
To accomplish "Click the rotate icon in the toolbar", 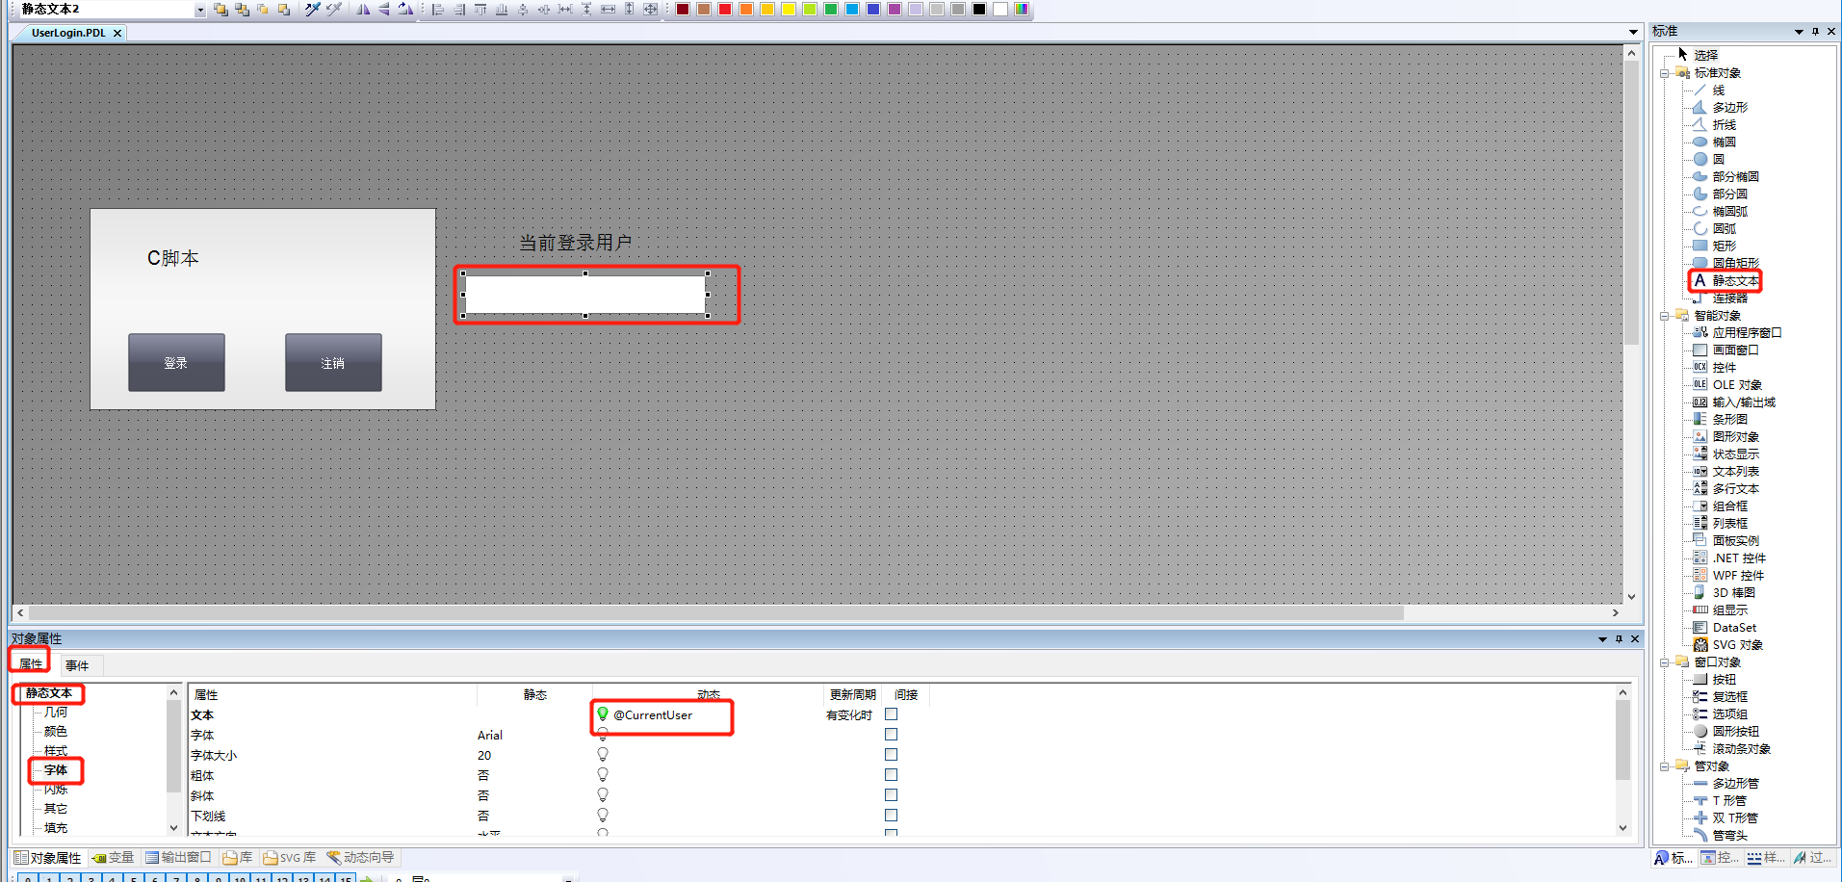I will point(404,9).
